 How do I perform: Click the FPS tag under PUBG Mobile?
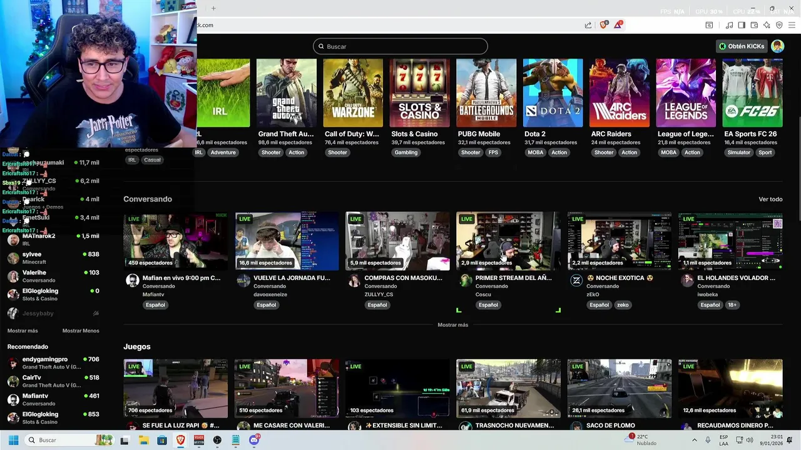[x=493, y=152]
